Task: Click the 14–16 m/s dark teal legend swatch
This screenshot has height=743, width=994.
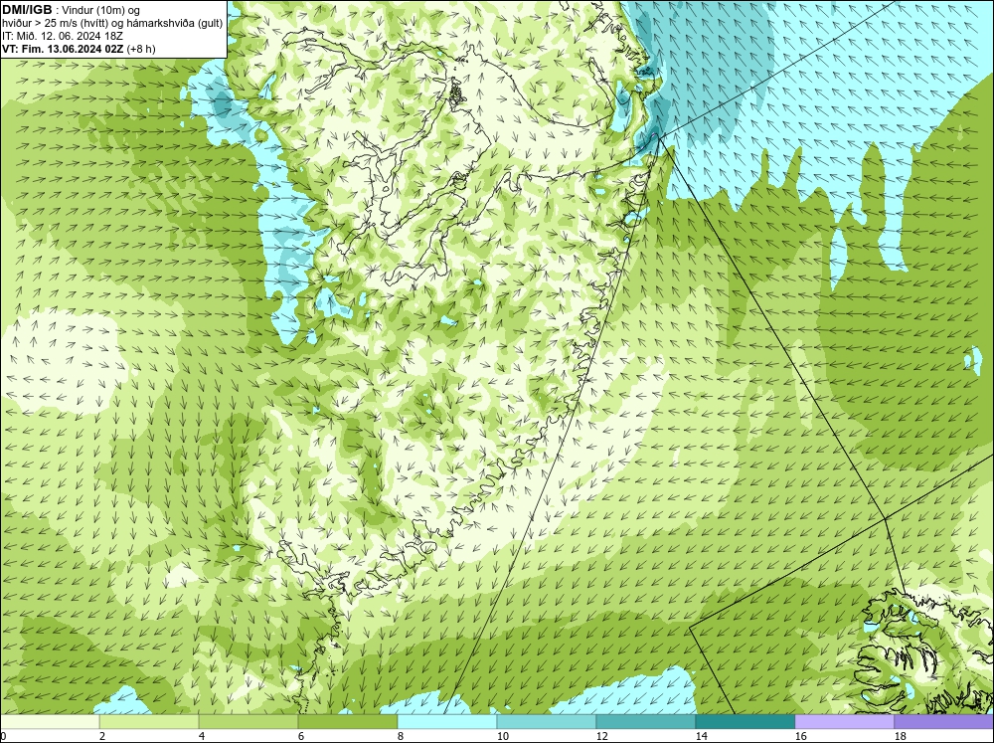Action: [745, 721]
